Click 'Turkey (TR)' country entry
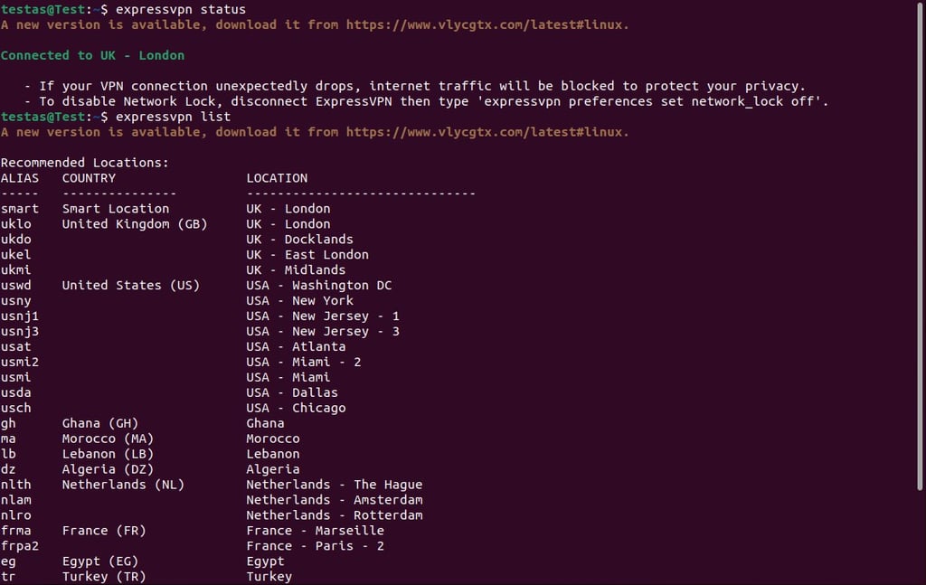This screenshot has width=926, height=585. (104, 578)
